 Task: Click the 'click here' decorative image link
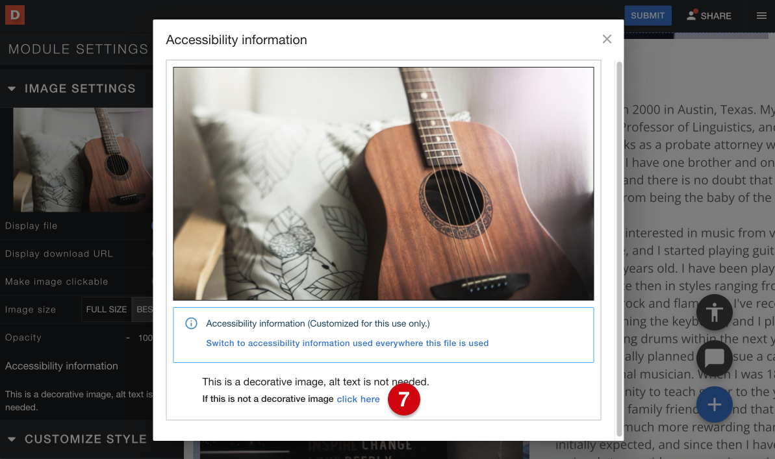[x=359, y=399]
